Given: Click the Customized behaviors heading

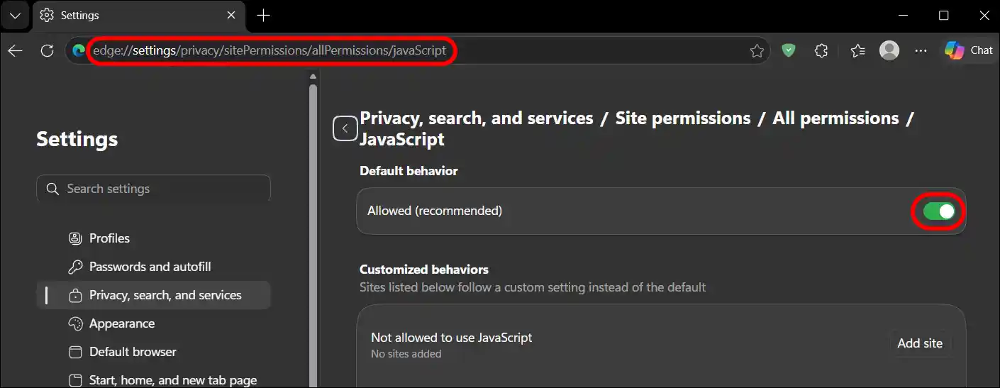Looking at the screenshot, I should [424, 270].
